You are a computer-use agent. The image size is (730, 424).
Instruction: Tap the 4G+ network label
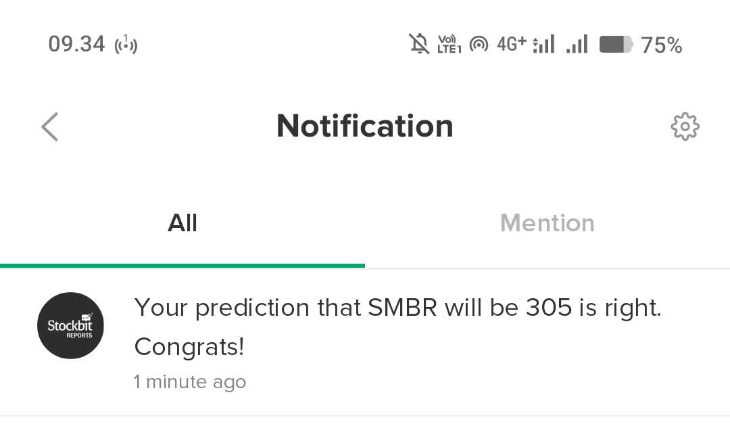click(511, 44)
